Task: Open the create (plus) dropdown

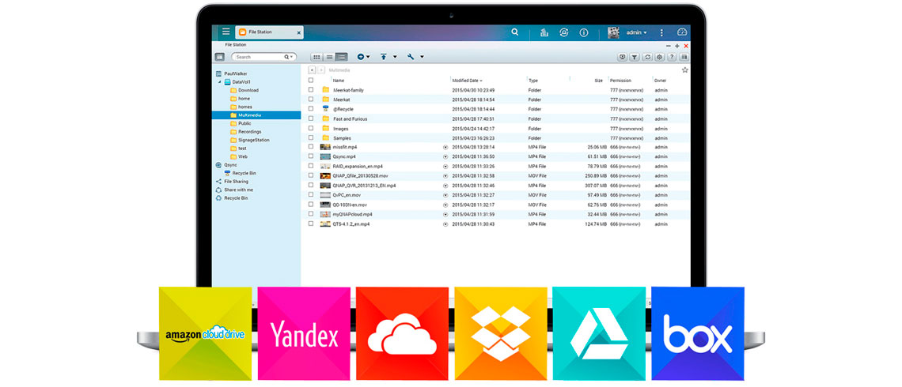Action: coord(363,57)
